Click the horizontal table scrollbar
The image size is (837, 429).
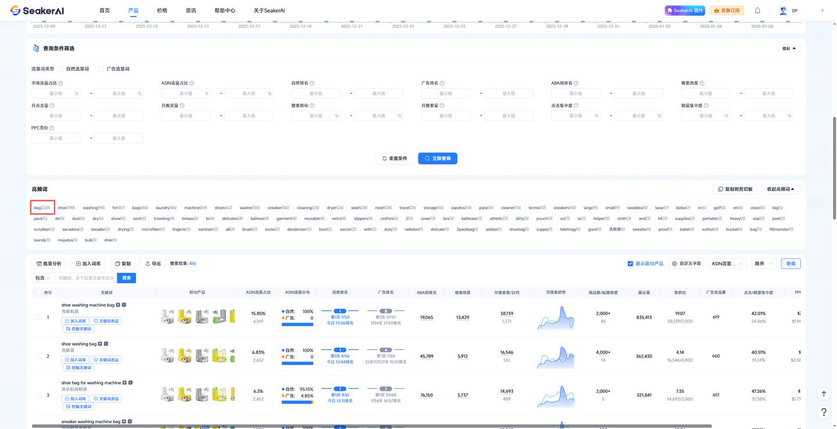point(372,426)
